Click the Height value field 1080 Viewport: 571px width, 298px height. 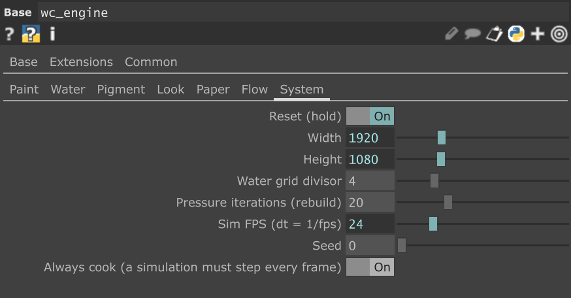coord(370,159)
